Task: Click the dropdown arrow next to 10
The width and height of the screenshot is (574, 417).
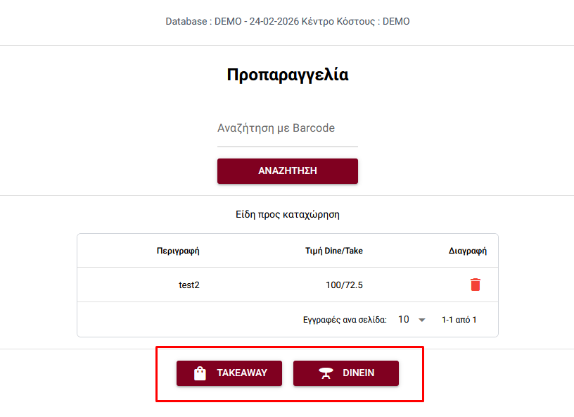Action: 421,319
